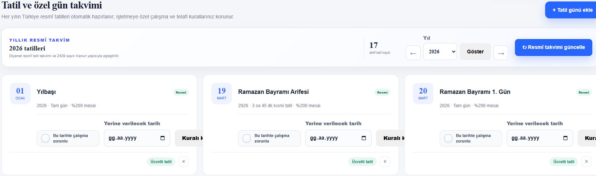This screenshot has width=596, height=176.
Task: Open calendar picker icon in Ramazan Bayramı 1. Gün card
Action: [565, 138]
